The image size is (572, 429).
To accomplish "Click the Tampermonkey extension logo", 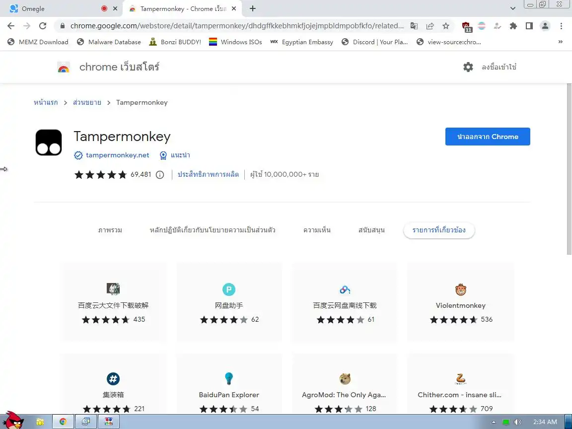I will (49, 143).
